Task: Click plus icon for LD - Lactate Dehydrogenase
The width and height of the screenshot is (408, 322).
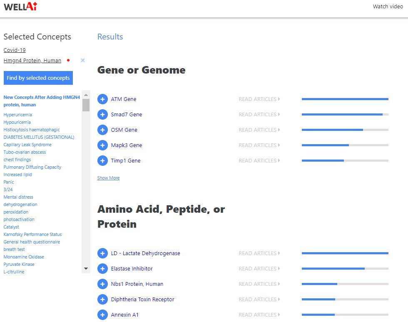Action: click(102, 253)
